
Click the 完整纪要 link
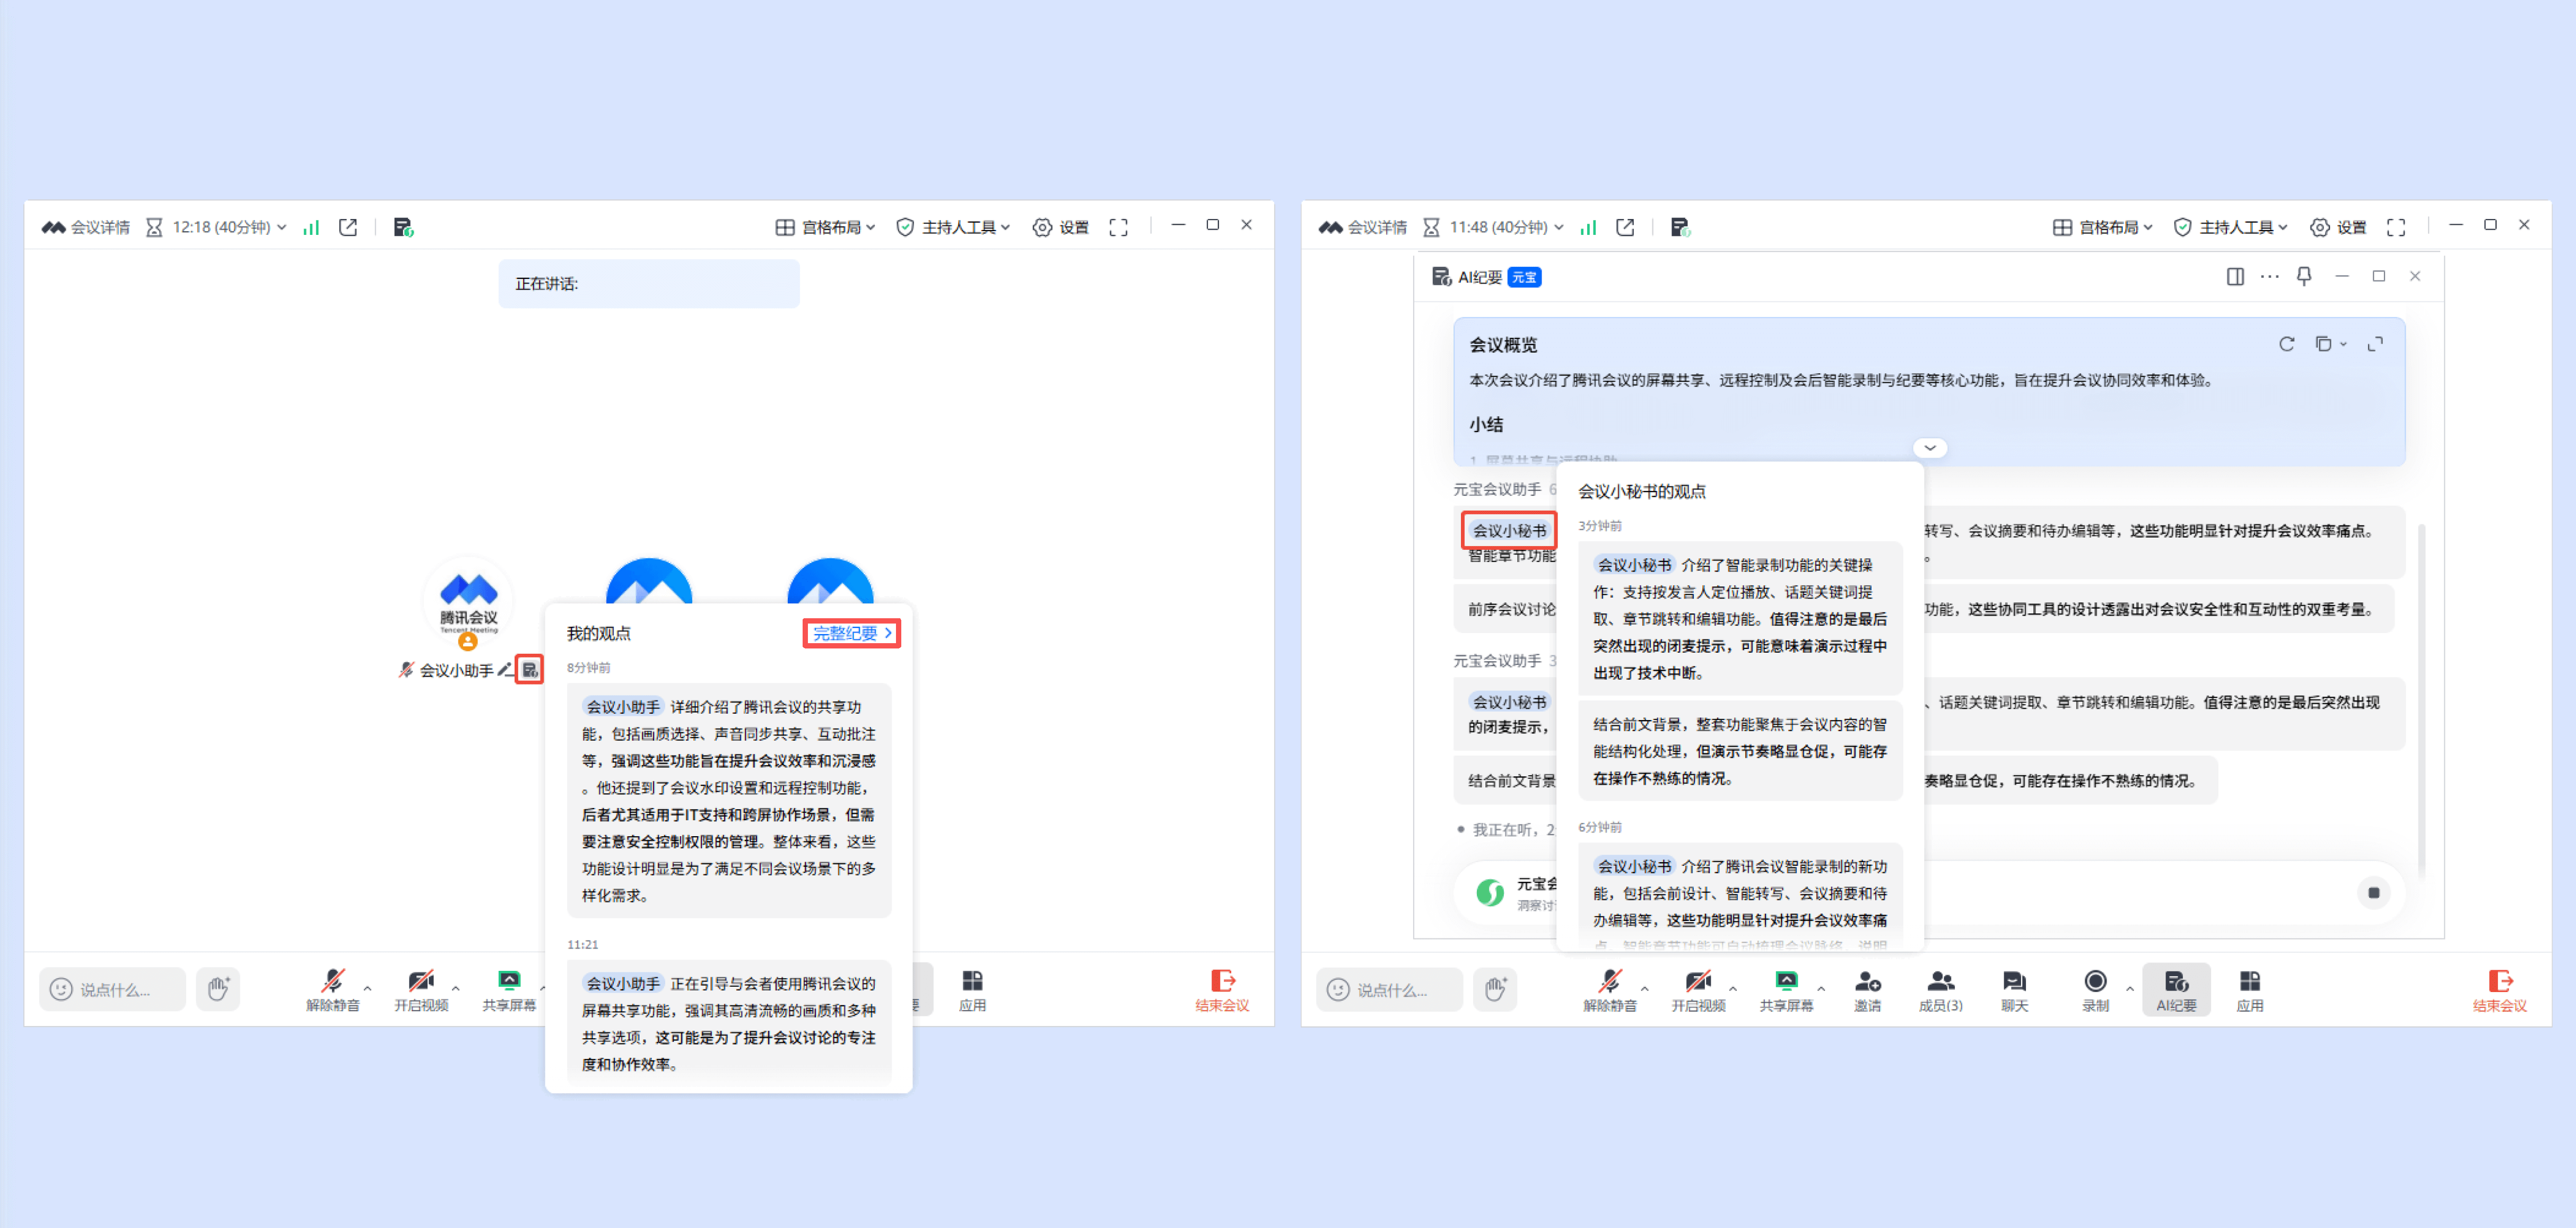click(x=851, y=633)
